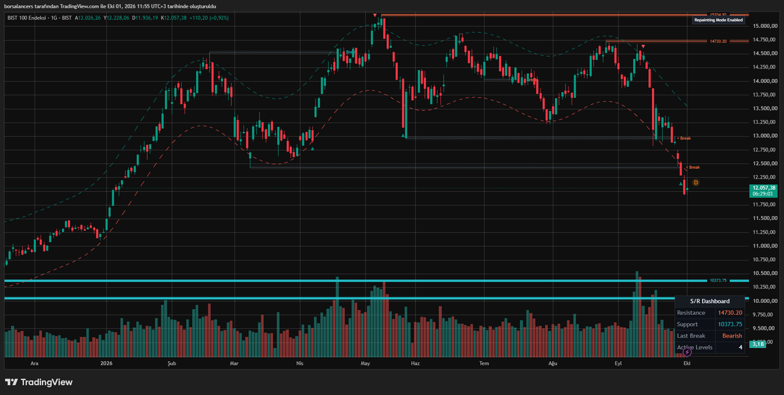The image size is (784, 395).
Task: Click the 14730.20 label on the orange resistance line
Action: coord(718,41)
